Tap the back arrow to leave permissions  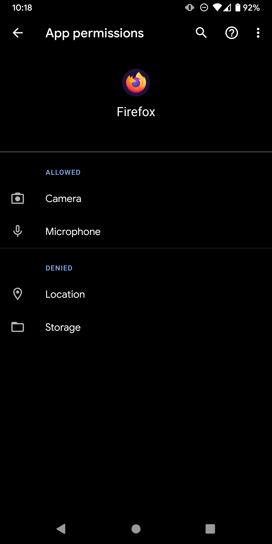[17, 33]
